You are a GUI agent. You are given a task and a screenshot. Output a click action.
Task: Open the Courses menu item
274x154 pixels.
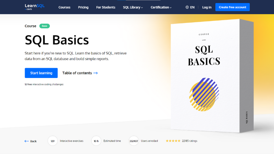coord(64,7)
